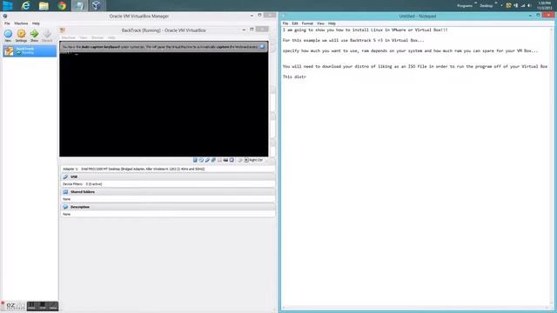Click the Show green arrow toolbar icon

tap(34, 35)
